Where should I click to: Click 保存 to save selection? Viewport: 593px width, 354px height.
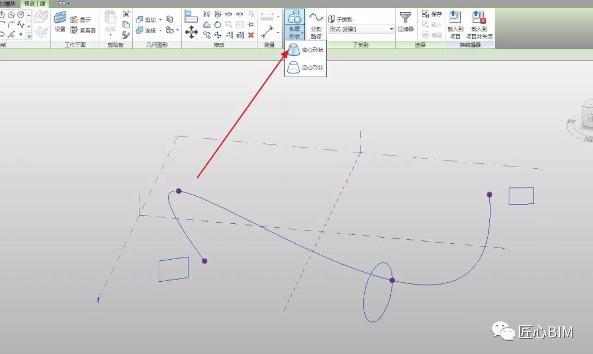click(x=432, y=14)
